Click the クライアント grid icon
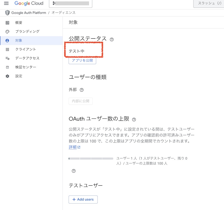The height and width of the screenshot is (210, 224). 8,49
